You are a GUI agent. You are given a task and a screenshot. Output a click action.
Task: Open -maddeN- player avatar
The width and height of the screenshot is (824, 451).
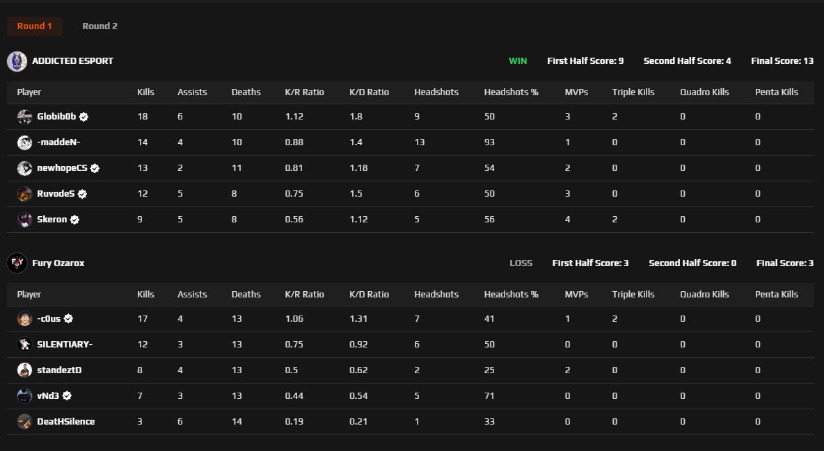pos(24,142)
